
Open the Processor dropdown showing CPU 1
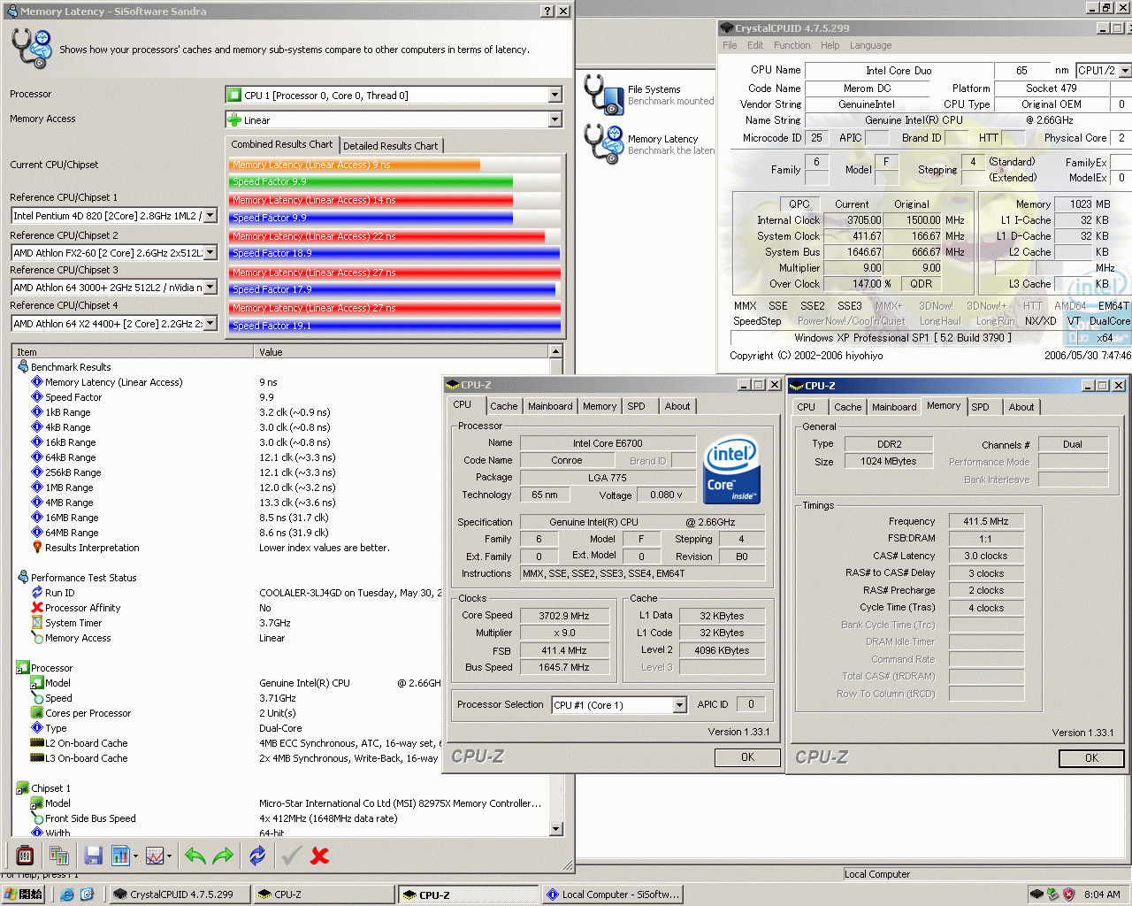click(554, 95)
